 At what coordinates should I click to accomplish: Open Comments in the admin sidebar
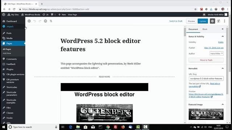[x=11, y=59]
